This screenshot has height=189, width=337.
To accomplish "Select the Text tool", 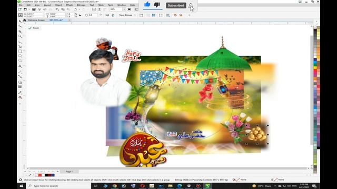I will pyautogui.click(x=20, y=66).
